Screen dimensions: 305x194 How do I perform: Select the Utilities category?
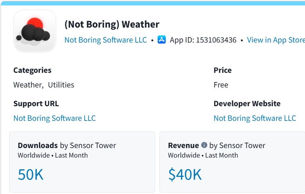tap(61, 85)
